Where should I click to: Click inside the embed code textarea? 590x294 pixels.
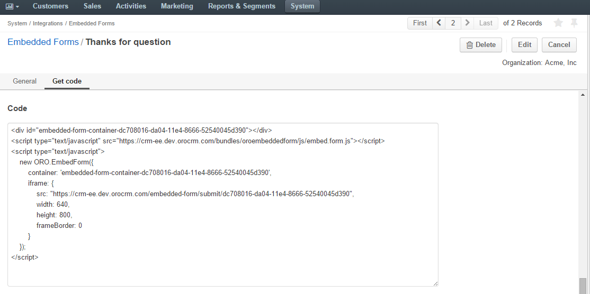tap(223, 205)
